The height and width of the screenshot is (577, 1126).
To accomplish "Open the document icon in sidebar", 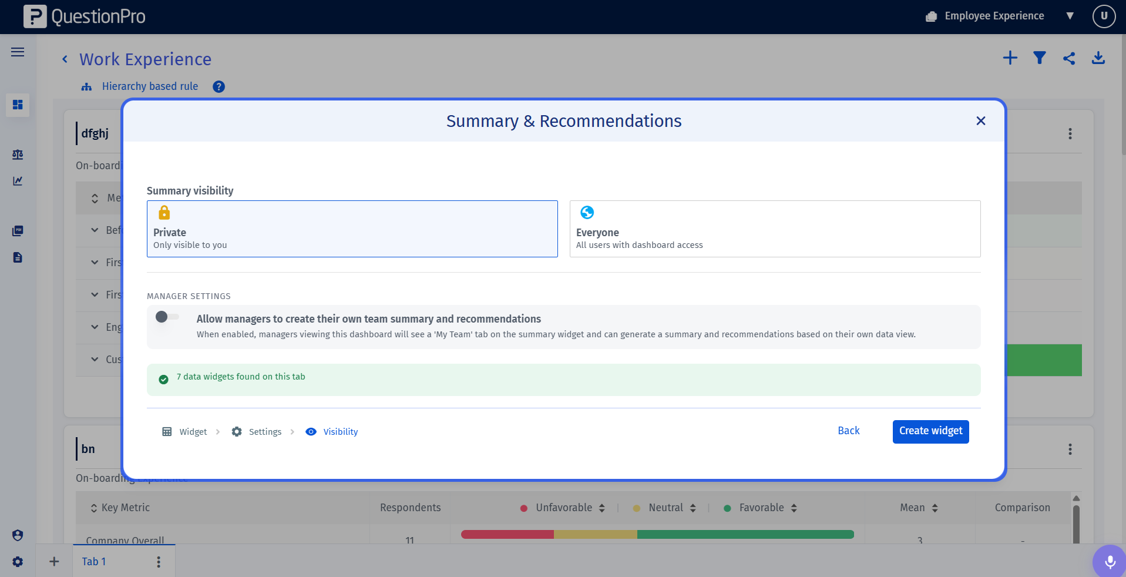I will click(18, 257).
